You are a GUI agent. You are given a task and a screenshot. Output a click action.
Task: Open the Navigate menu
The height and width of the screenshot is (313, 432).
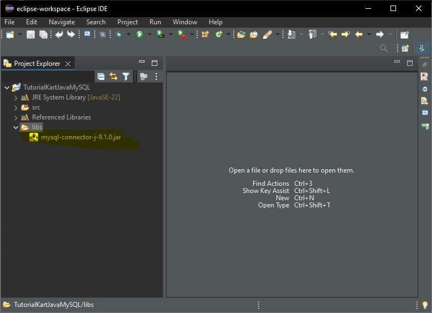tap(61, 22)
